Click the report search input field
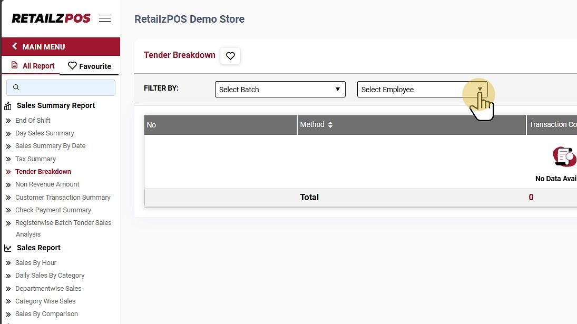The width and height of the screenshot is (577, 324). [61, 87]
